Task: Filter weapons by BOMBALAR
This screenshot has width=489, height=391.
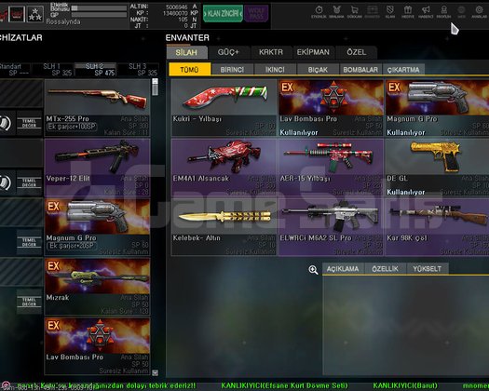Action: click(x=360, y=69)
